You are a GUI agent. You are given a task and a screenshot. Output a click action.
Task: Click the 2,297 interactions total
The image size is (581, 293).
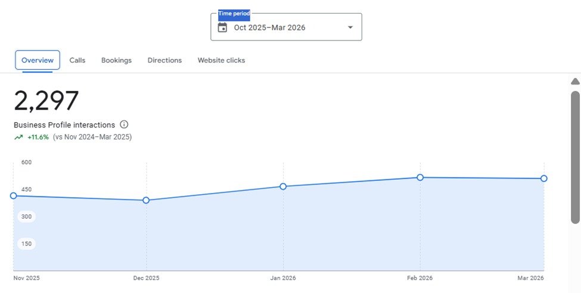(46, 101)
